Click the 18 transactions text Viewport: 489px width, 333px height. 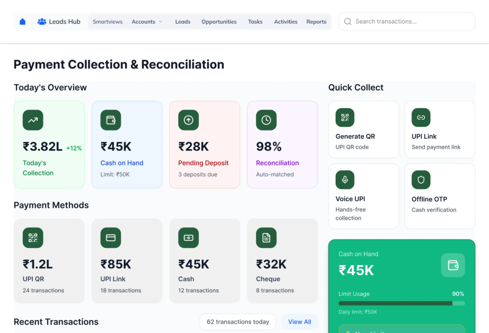121,290
